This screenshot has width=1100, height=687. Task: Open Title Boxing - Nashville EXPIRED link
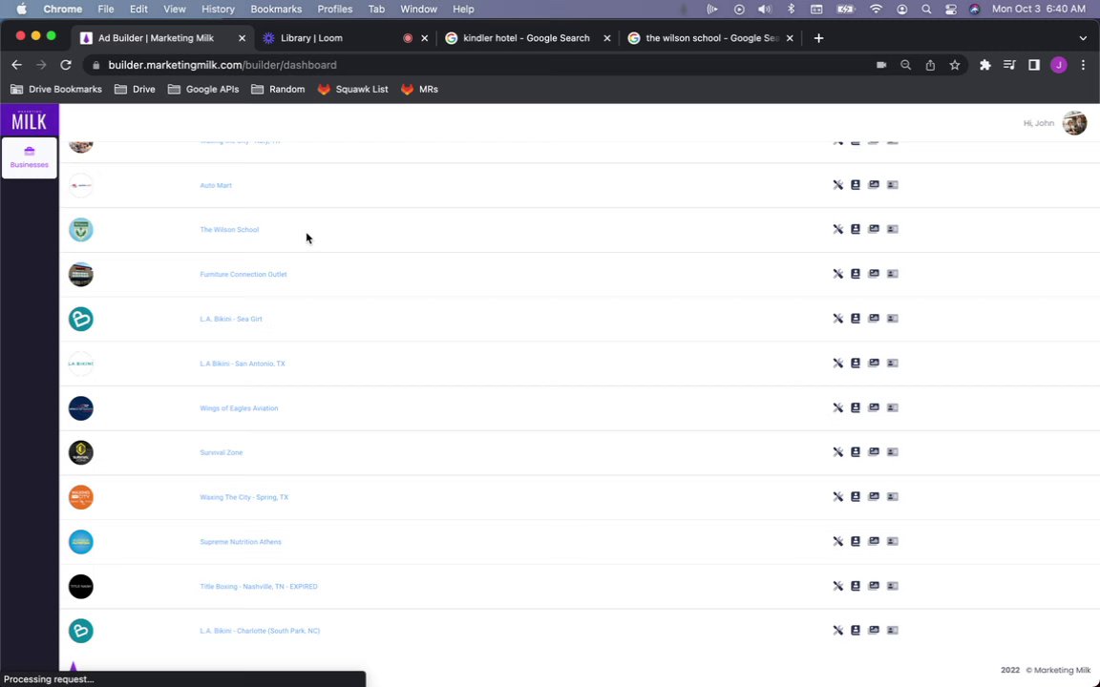pyautogui.click(x=258, y=587)
